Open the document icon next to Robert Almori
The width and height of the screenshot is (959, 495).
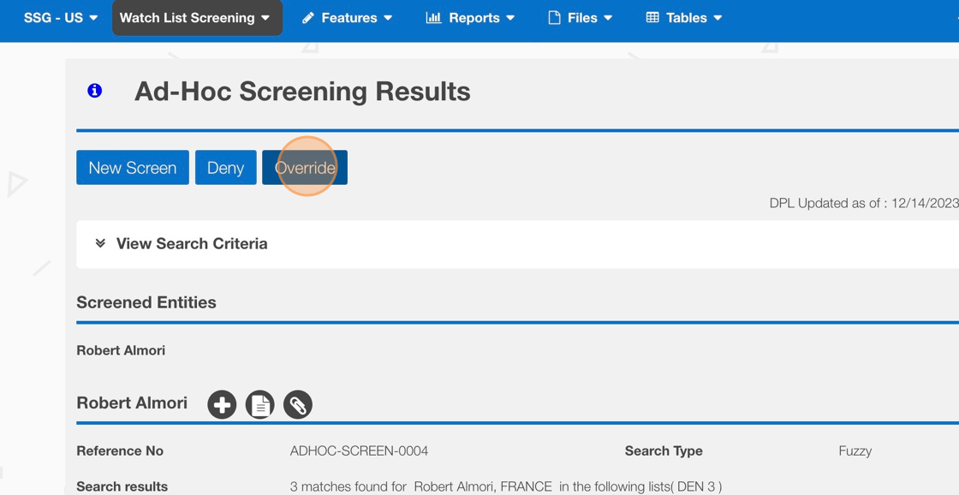point(259,404)
